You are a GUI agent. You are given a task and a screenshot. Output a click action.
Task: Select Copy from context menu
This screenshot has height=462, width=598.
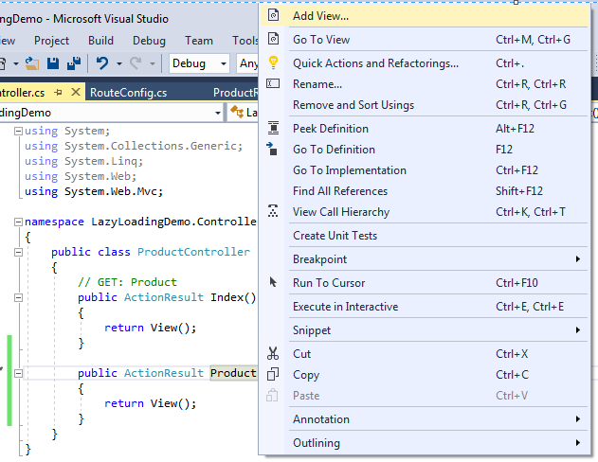pos(424,374)
